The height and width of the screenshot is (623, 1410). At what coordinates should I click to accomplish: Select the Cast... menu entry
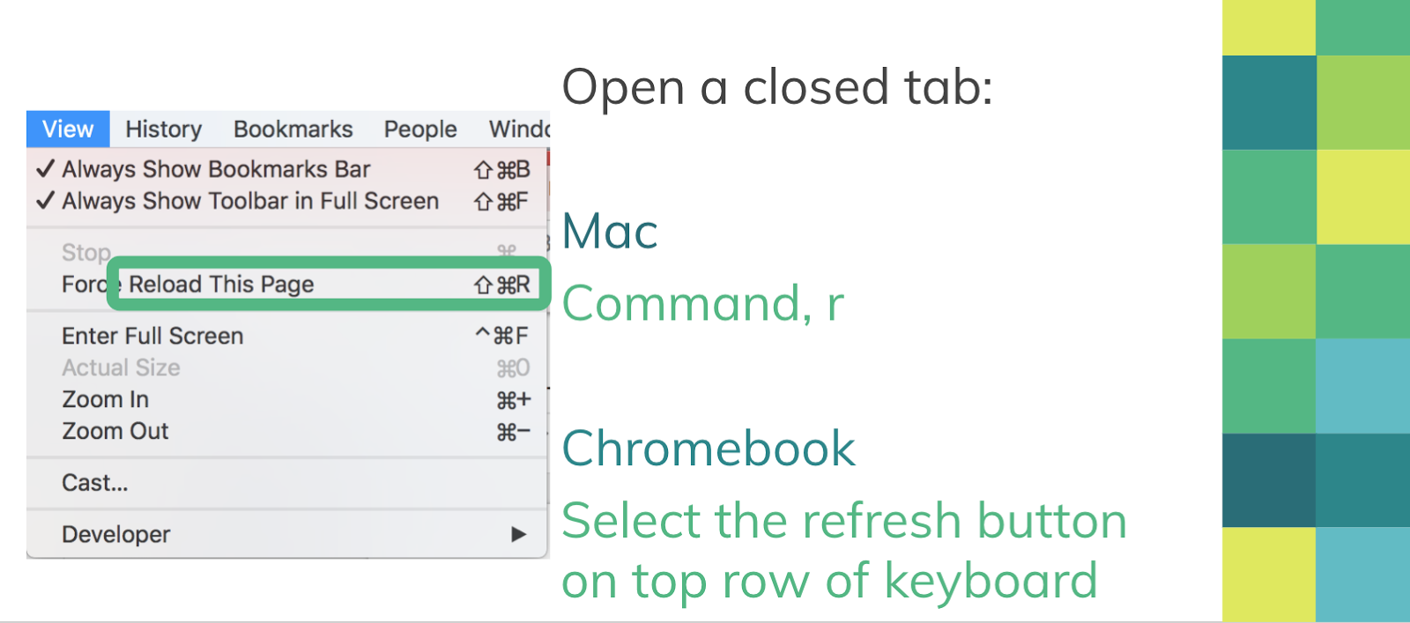[95, 483]
